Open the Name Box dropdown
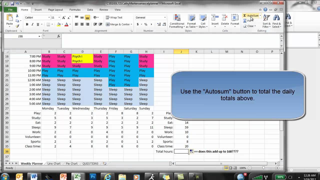The image size is (320, 180). (x=39, y=36)
